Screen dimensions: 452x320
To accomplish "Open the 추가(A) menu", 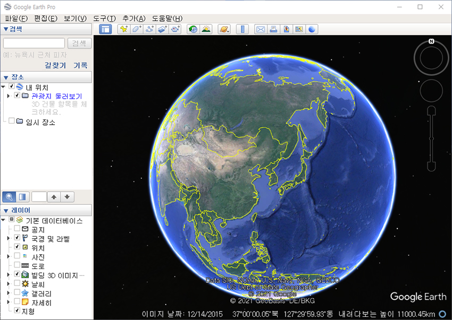I will [134, 19].
